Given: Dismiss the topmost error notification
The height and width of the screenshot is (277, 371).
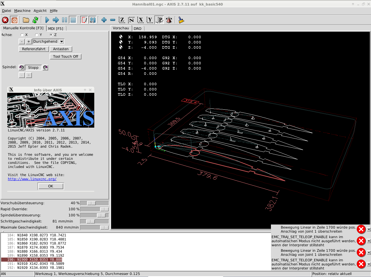Looking at the screenshot, I should click(x=369, y=229).
